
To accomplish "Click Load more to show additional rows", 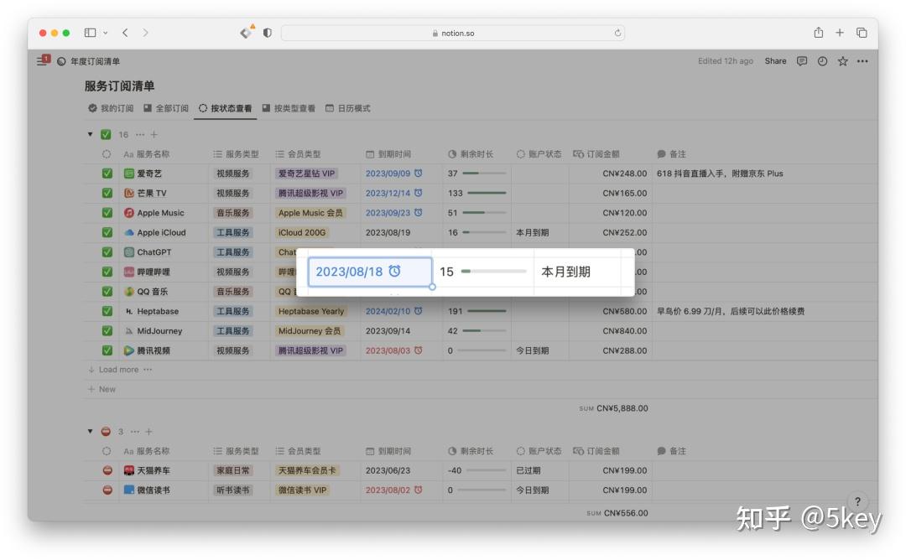I will point(119,369).
